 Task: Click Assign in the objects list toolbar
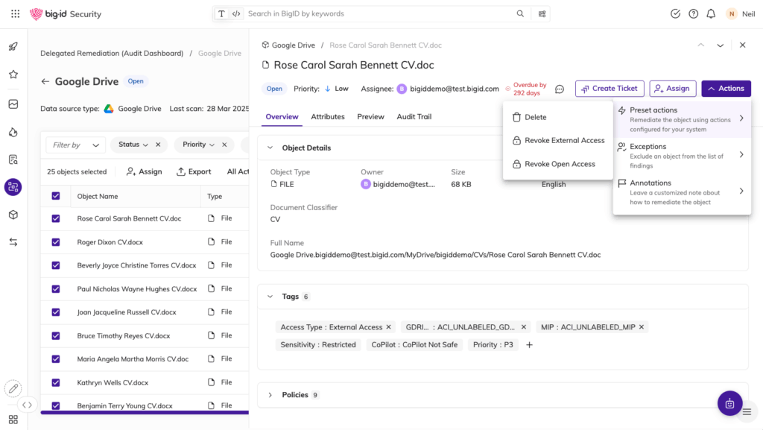(x=144, y=171)
